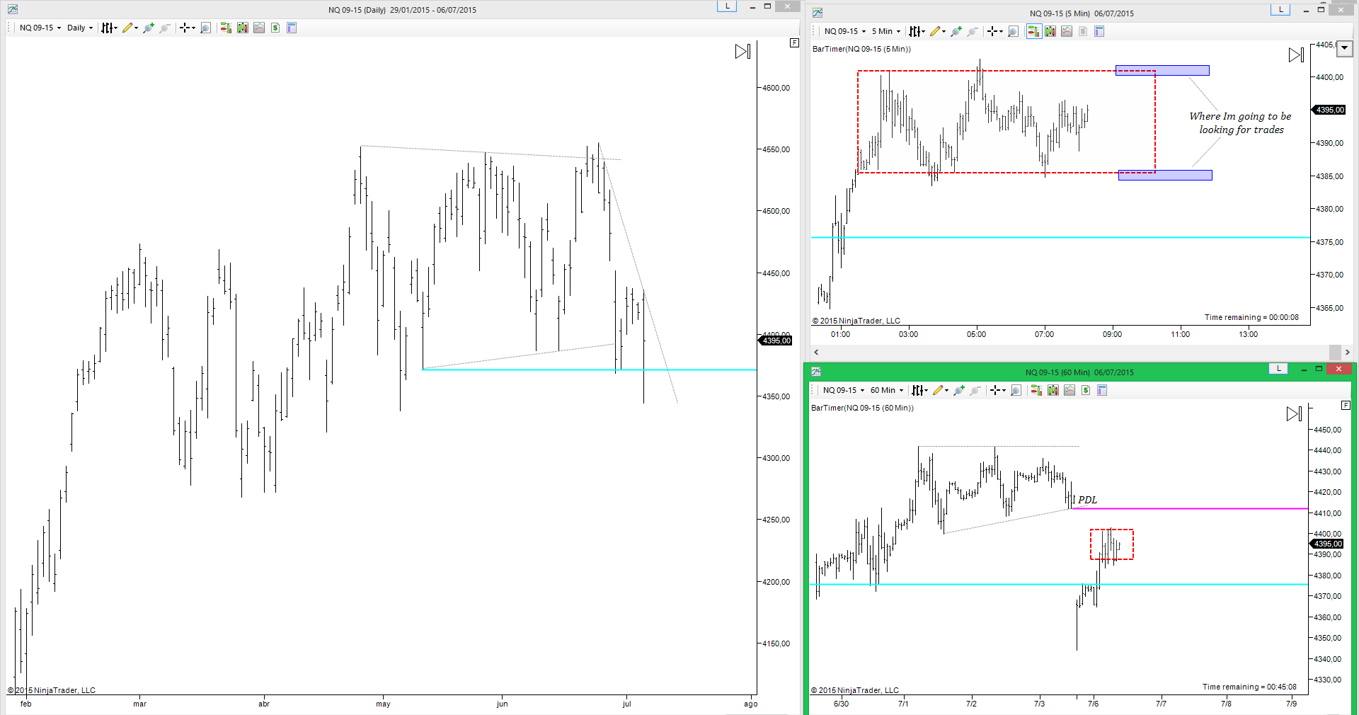Click BarTimer(NQ 09-15 (5 Min)) indicator label
1359x715 pixels.
861,49
